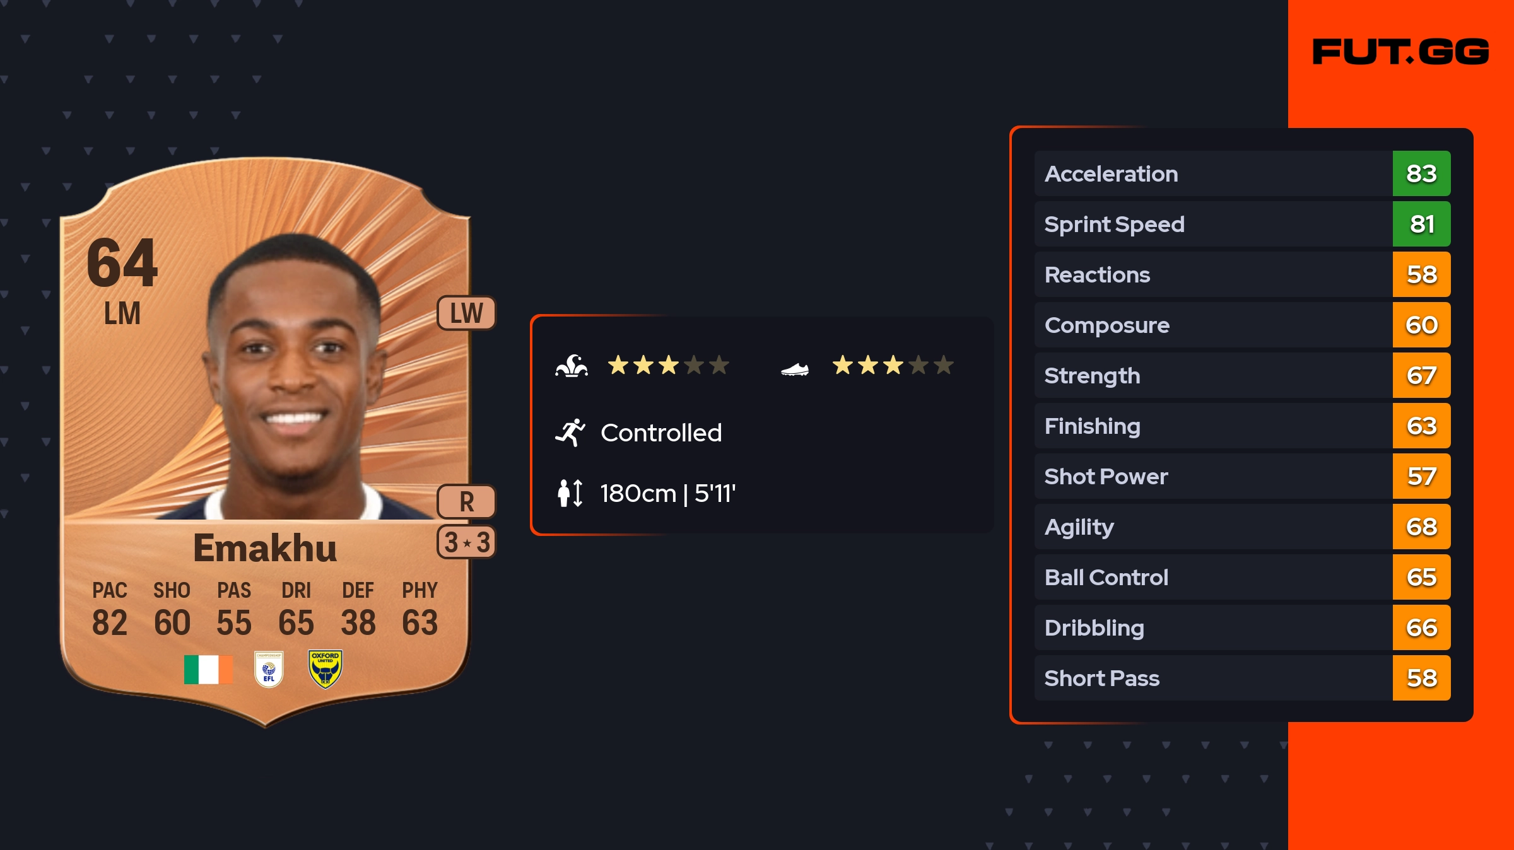Click the Controlled AcceleRATE label
1514x850 pixels.
click(661, 433)
